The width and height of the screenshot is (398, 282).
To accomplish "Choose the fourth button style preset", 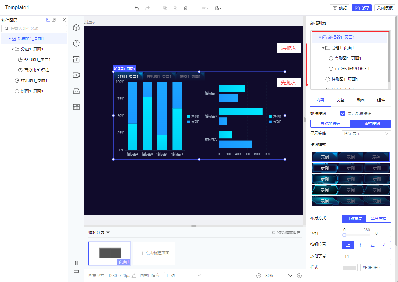I will pos(351,190).
